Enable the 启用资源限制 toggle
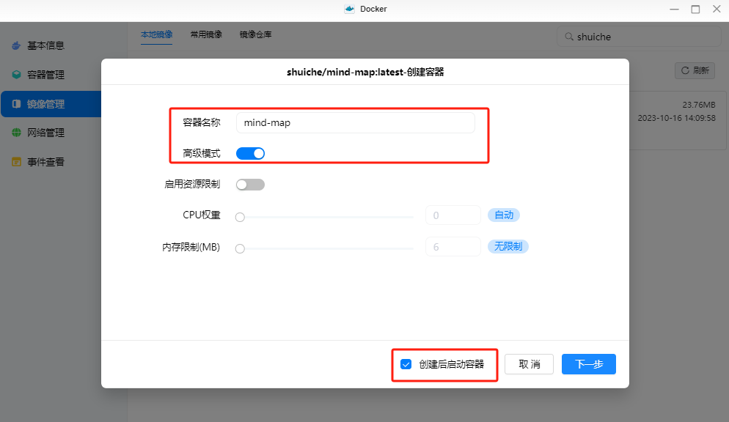 point(250,184)
